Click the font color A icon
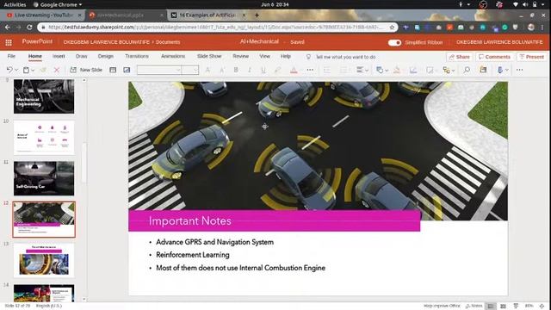 [294, 70]
